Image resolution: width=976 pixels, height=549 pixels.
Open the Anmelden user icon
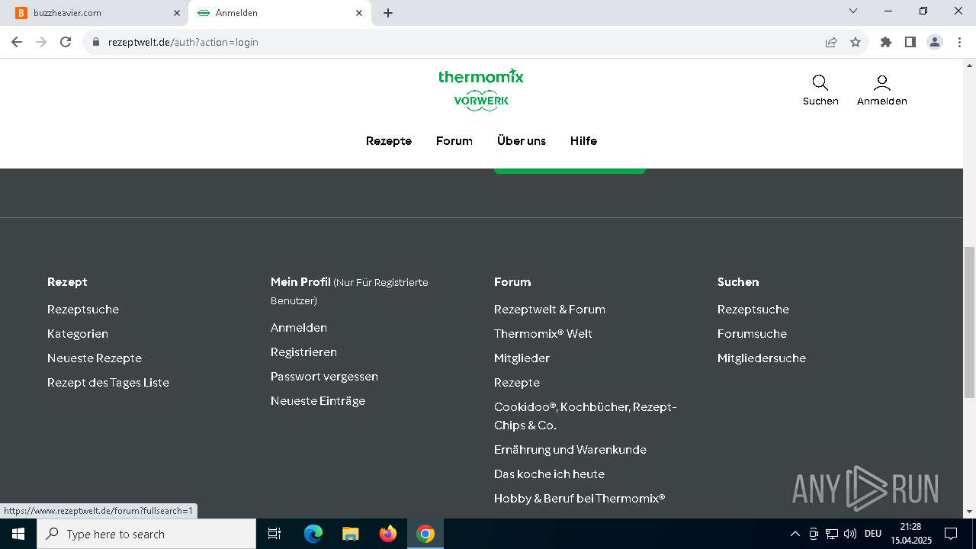[x=882, y=82]
